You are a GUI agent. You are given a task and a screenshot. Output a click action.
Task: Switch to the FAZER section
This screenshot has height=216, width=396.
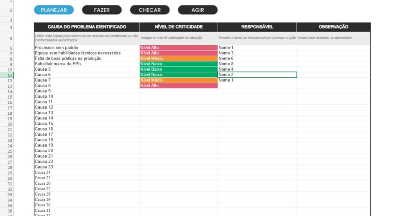[x=102, y=10]
